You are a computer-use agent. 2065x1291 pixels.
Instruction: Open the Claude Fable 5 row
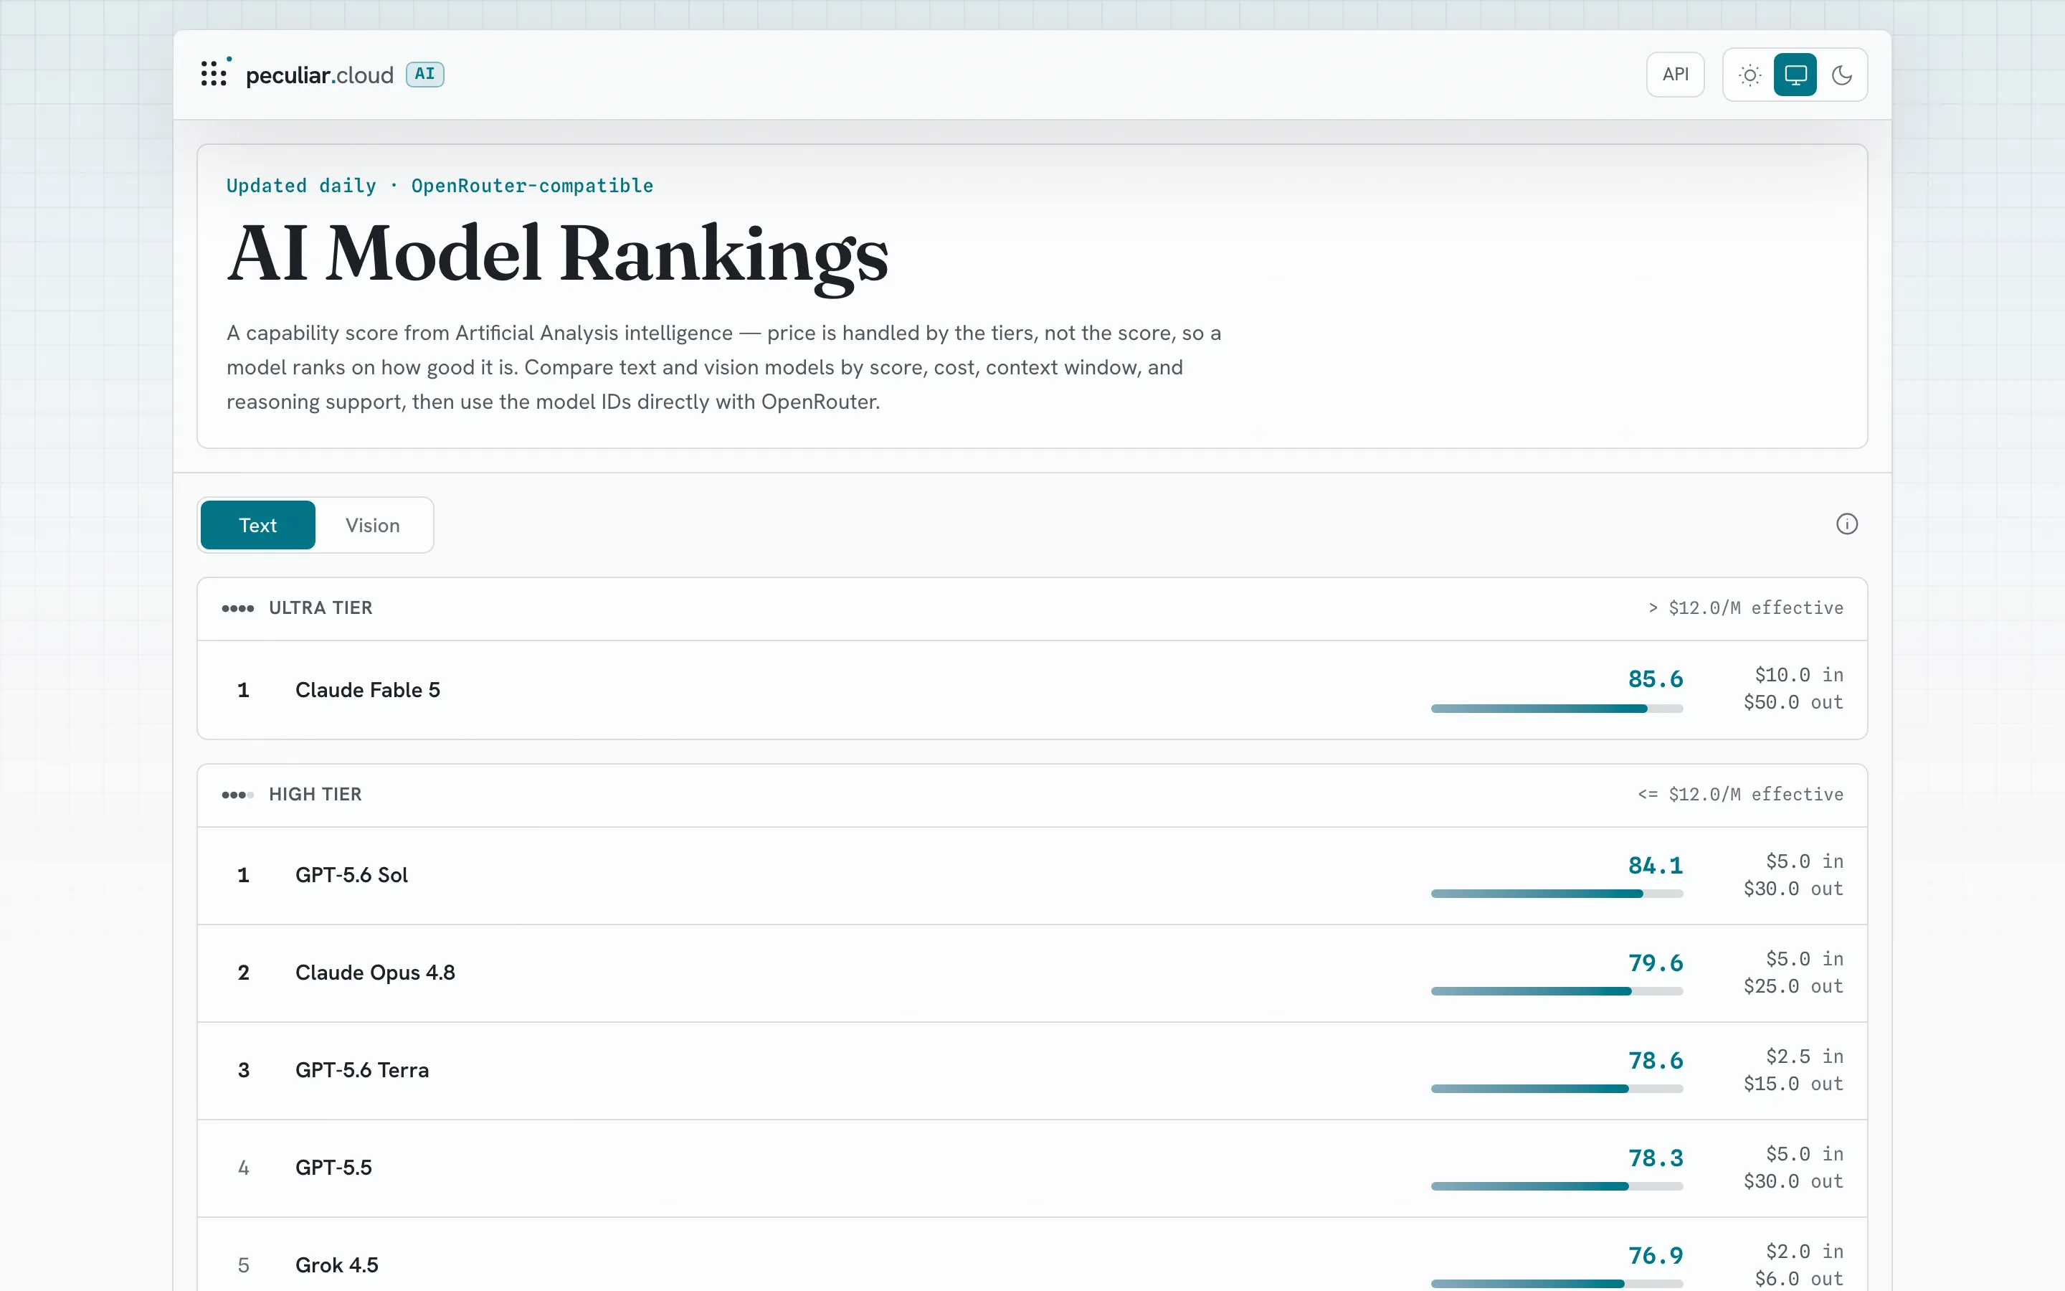[1032, 690]
